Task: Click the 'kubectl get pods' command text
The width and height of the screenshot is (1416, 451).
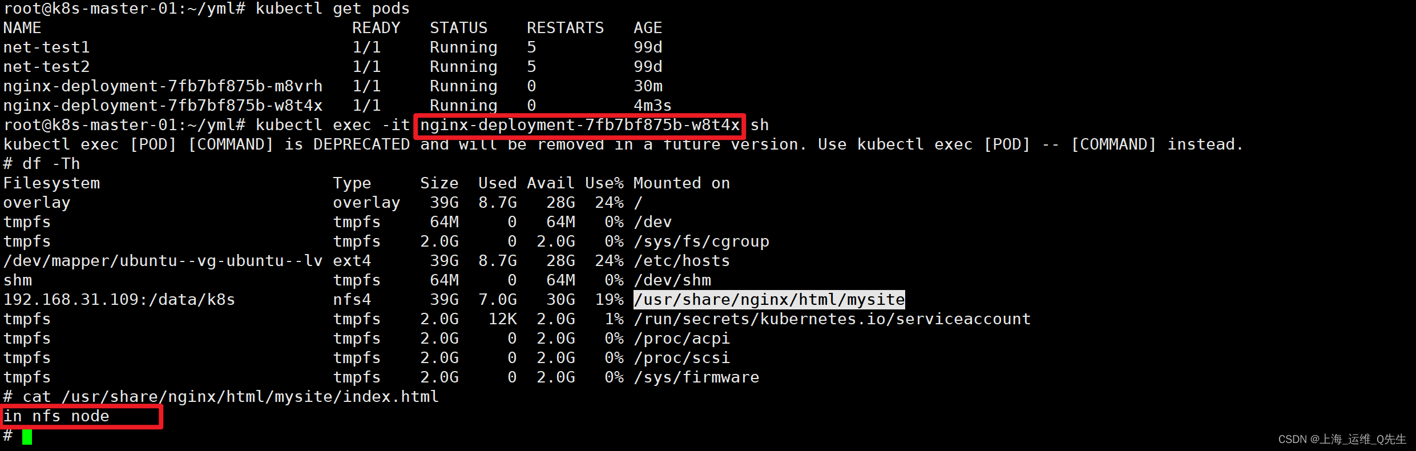Action: coord(333,9)
